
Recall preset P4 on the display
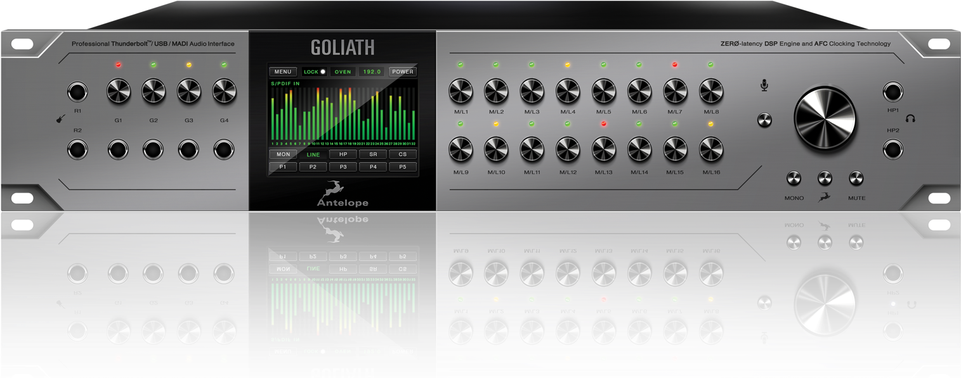(373, 167)
